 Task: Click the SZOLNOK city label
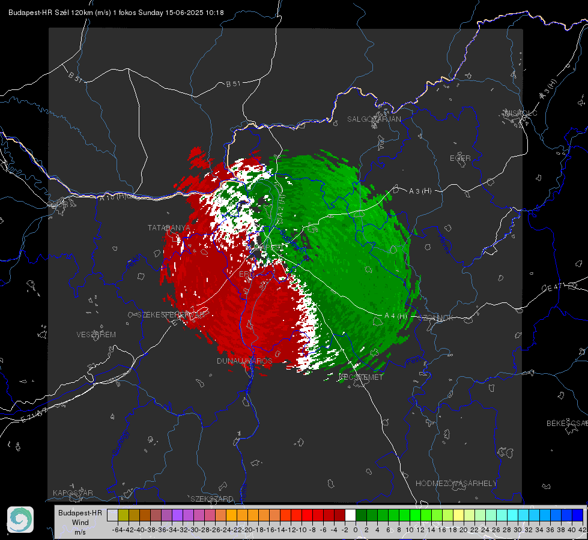[436, 317]
